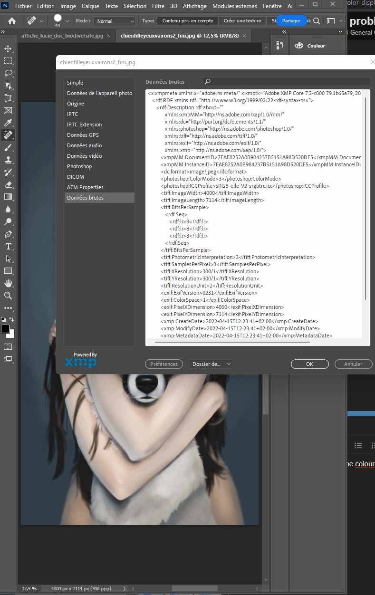Click the Partager button
Screen dimensions: 375x595
tap(291, 21)
